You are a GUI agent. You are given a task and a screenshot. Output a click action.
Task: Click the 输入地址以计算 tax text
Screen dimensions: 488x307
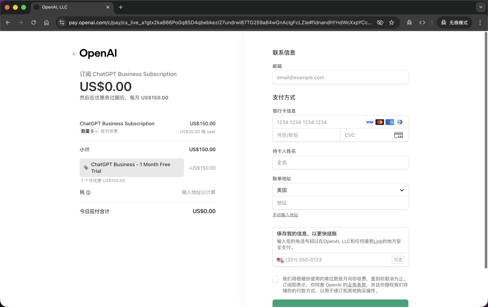coord(199,193)
